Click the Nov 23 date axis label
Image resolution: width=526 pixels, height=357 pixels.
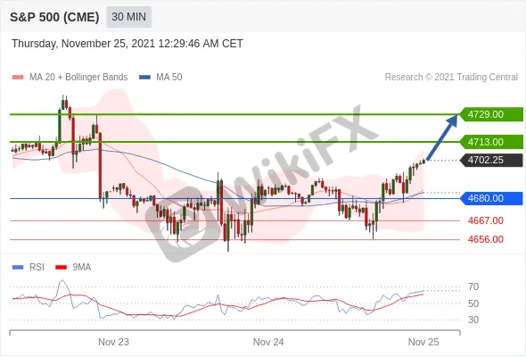pos(113,342)
